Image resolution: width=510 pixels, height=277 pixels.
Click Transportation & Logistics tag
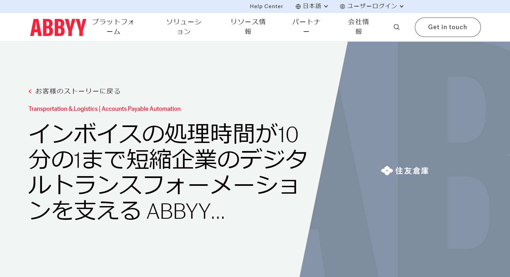click(63, 109)
